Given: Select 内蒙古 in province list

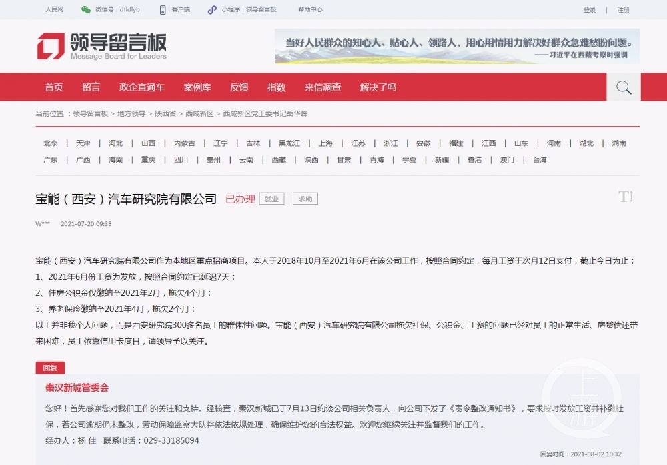Looking at the screenshot, I should (x=185, y=143).
